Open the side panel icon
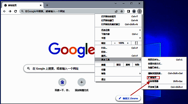This screenshot has width=188, height=104. point(128,11)
